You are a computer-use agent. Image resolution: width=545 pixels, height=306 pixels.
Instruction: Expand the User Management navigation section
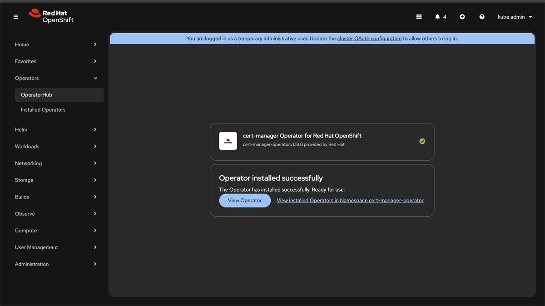coord(56,247)
